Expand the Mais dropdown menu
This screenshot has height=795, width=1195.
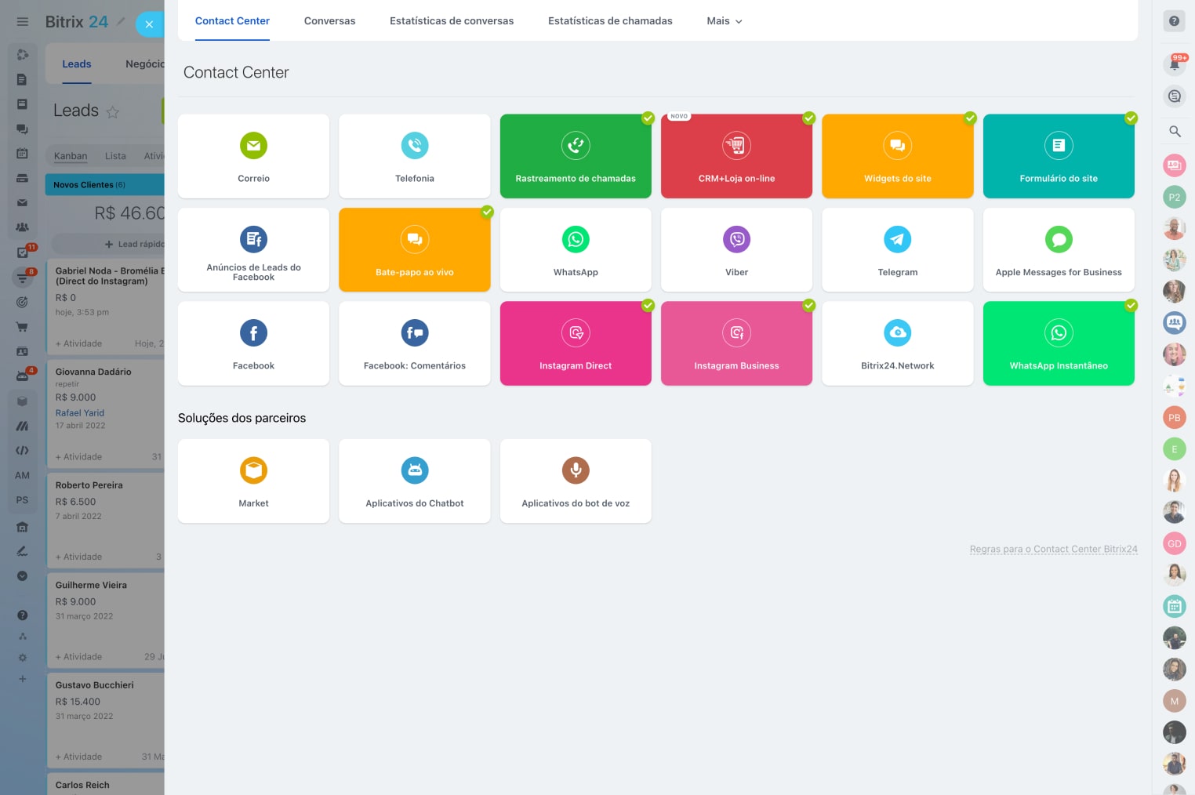pos(724,21)
